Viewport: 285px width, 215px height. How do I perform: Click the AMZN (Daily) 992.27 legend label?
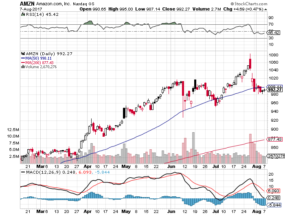pyautogui.click(x=49, y=54)
